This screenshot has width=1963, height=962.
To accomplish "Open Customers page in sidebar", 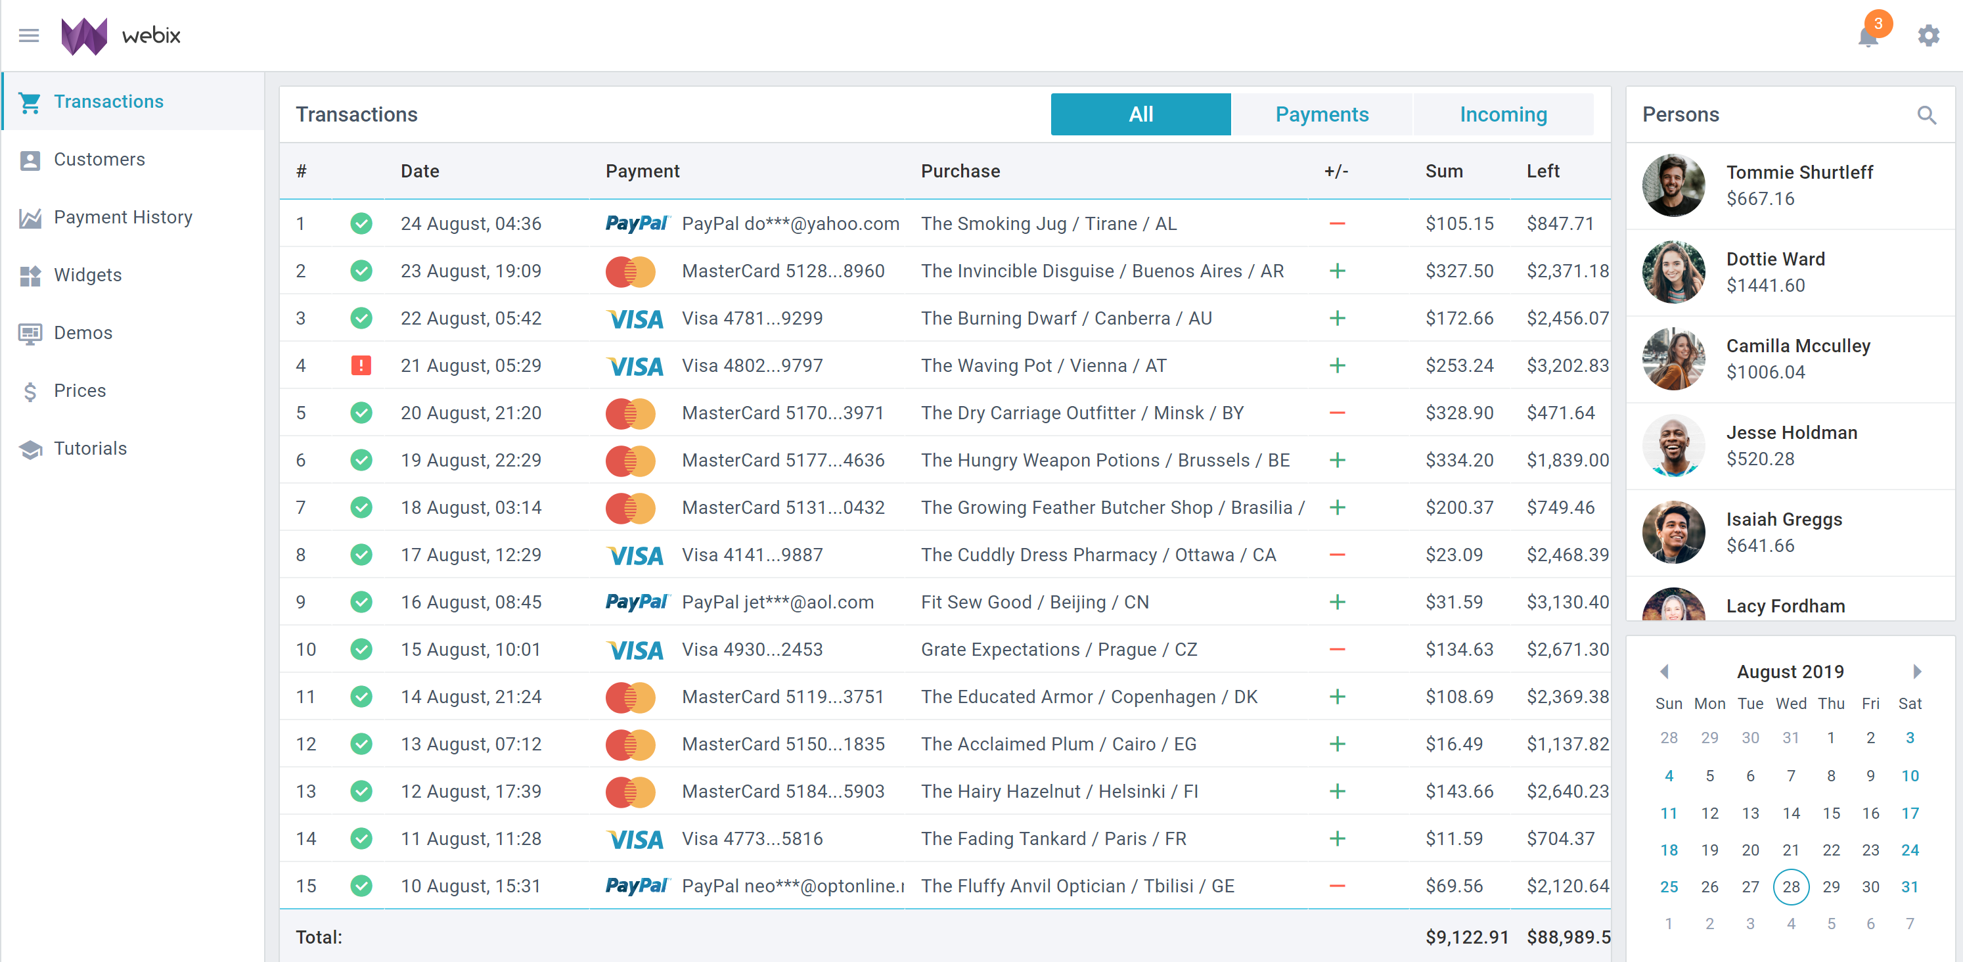I will coord(99,160).
